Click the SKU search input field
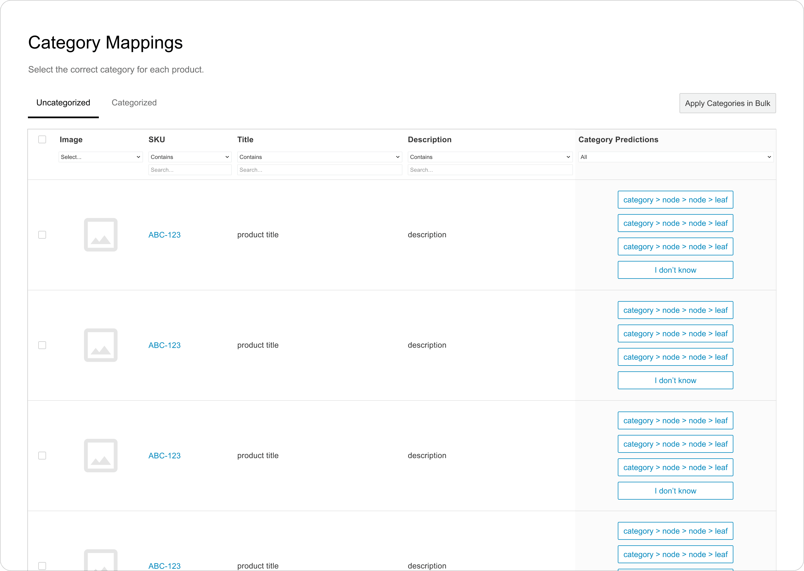804x571 pixels. (190, 170)
